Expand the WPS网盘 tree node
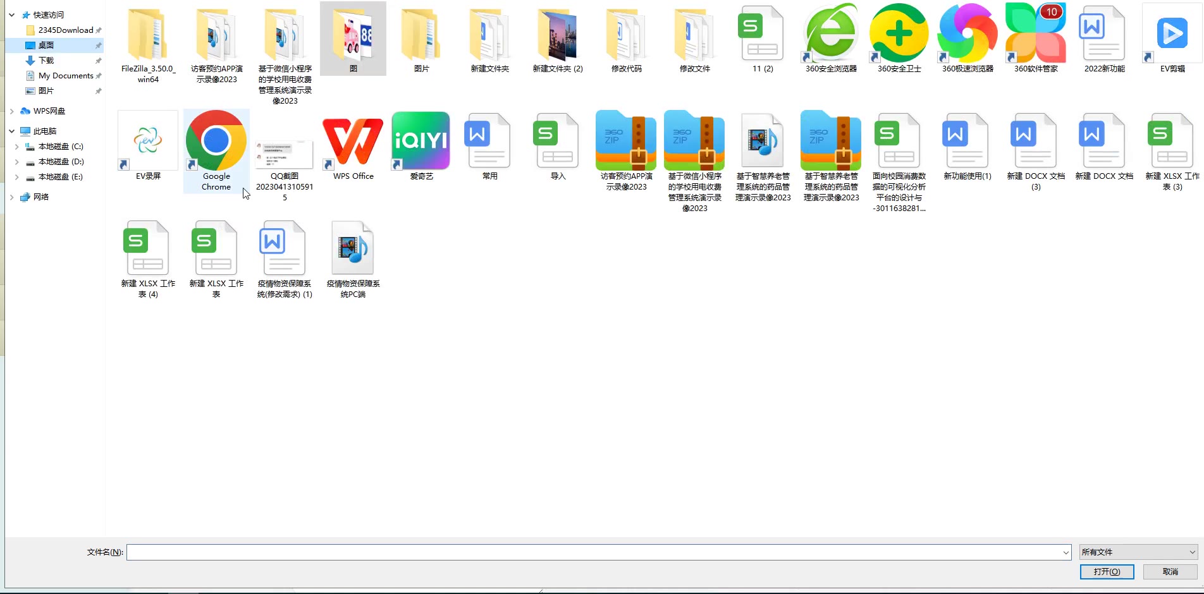 click(11, 111)
